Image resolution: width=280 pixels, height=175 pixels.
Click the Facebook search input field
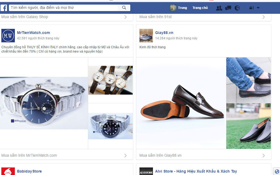coord(65,8)
